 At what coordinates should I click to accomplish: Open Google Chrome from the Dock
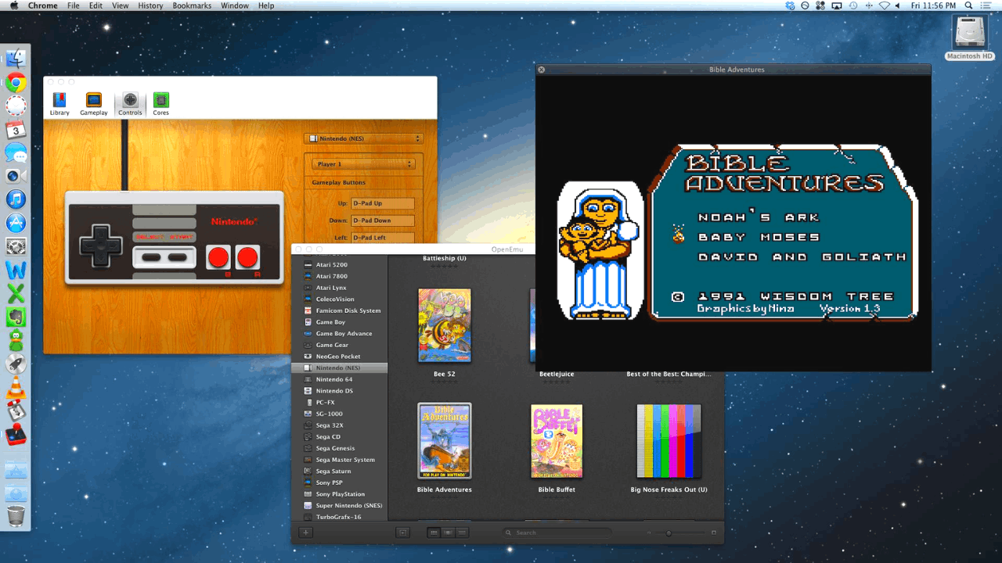coord(16,83)
